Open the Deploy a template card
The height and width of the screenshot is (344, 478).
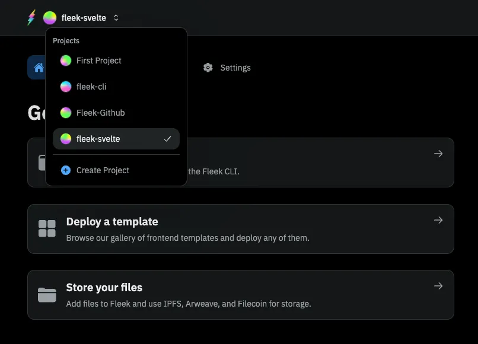pos(240,229)
